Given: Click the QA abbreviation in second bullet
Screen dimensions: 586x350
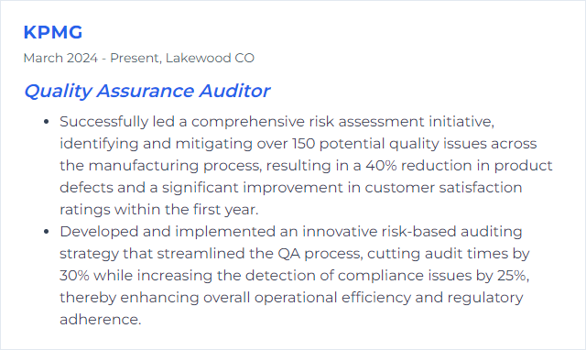Looking at the screenshot, I should click(289, 254).
